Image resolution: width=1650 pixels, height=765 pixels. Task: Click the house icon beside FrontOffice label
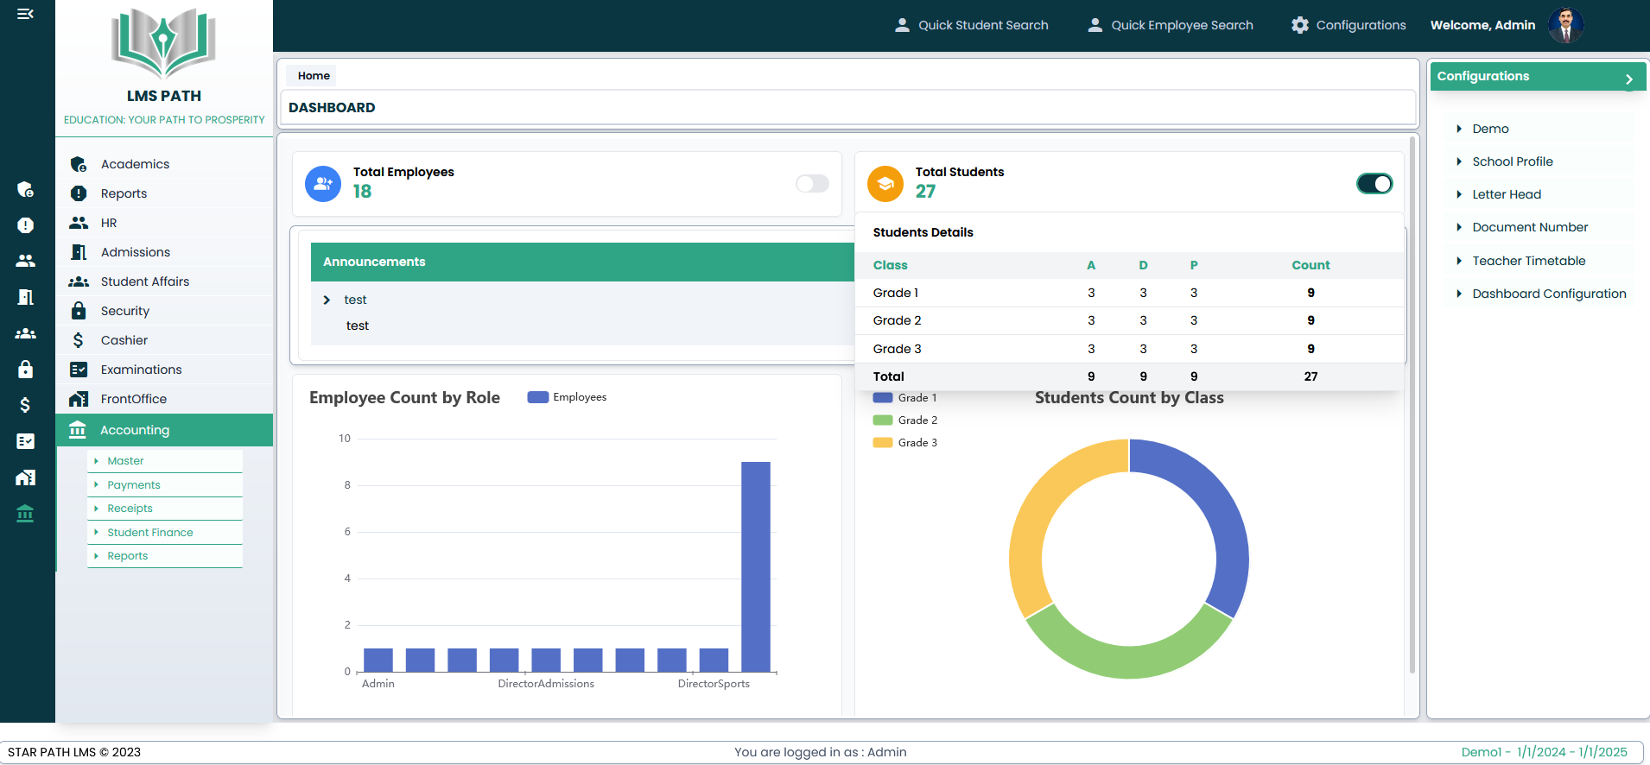click(79, 399)
